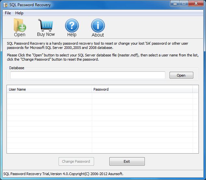
Task: Click the Open button beside Database field
Action: point(181,75)
